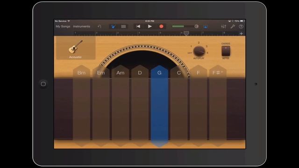Click the playhead marker on the ruler
This screenshot has width=299, height=168.
[186, 34]
